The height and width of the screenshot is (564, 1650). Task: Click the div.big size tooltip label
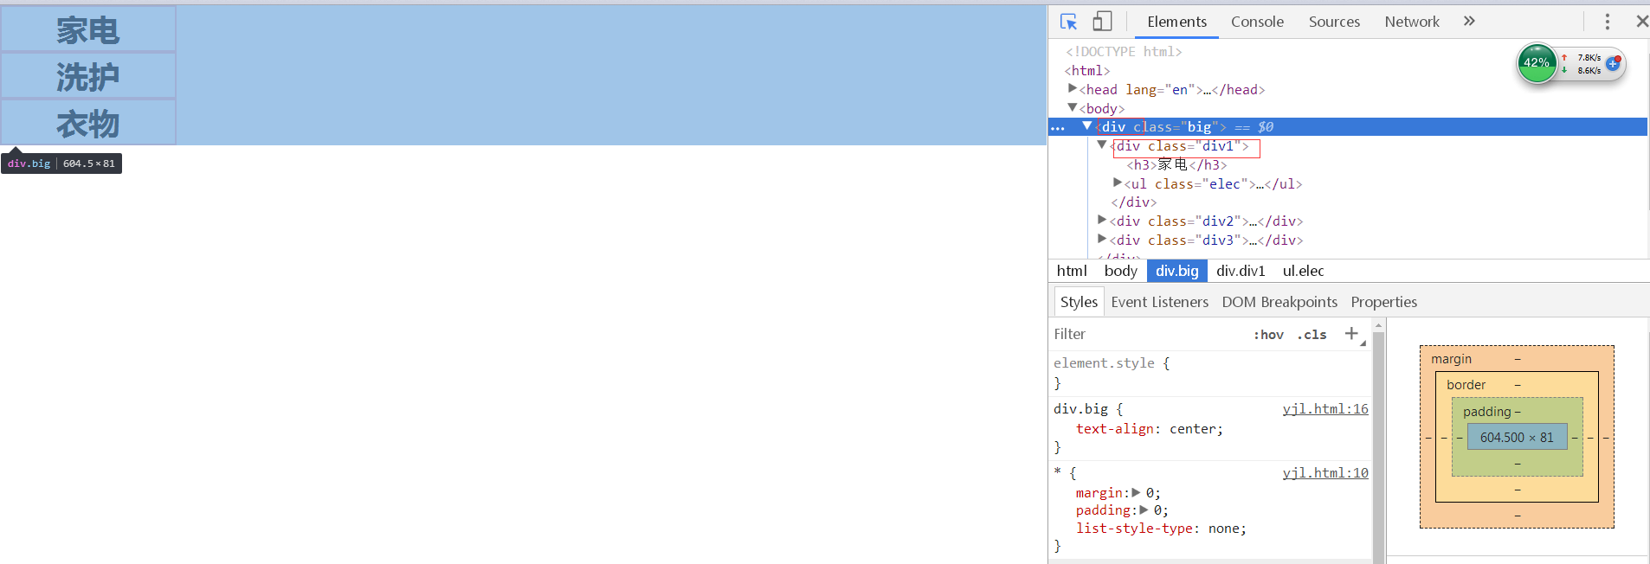click(x=61, y=163)
